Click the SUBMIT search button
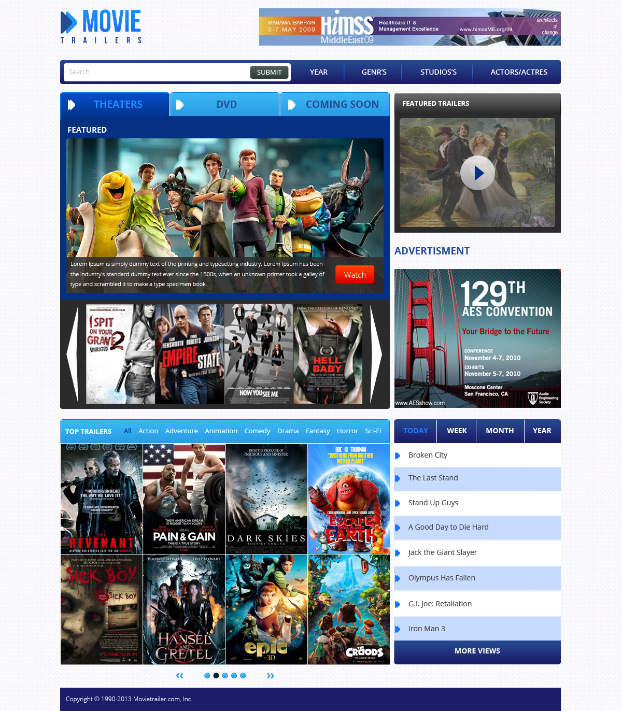Screen dimensions: 622x711 tap(269, 72)
